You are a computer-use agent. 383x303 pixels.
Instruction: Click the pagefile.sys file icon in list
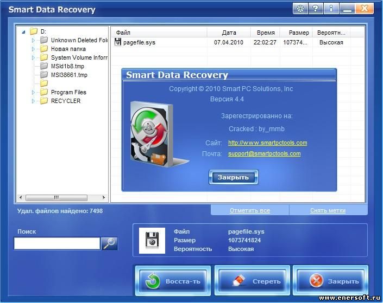coord(118,42)
